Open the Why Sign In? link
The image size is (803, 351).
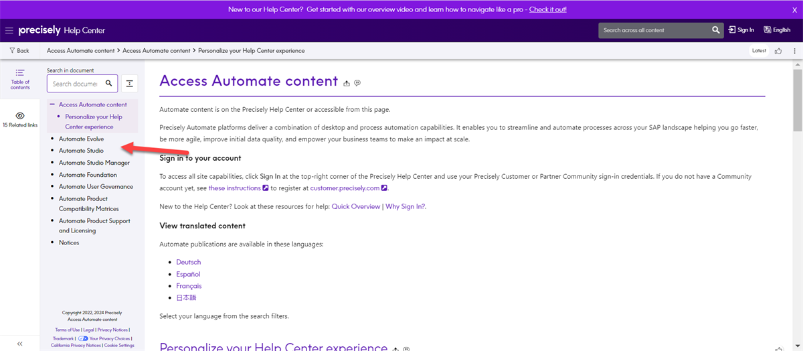(x=406, y=206)
